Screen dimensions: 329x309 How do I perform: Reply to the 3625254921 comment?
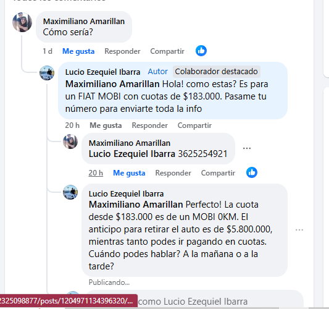(x=173, y=173)
